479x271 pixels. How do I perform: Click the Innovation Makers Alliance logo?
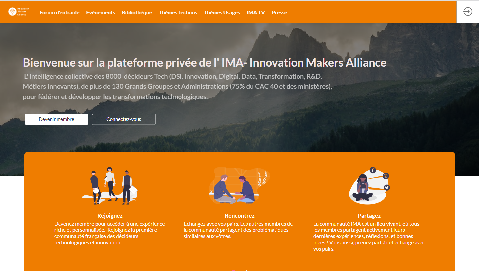click(x=19, y=12)
